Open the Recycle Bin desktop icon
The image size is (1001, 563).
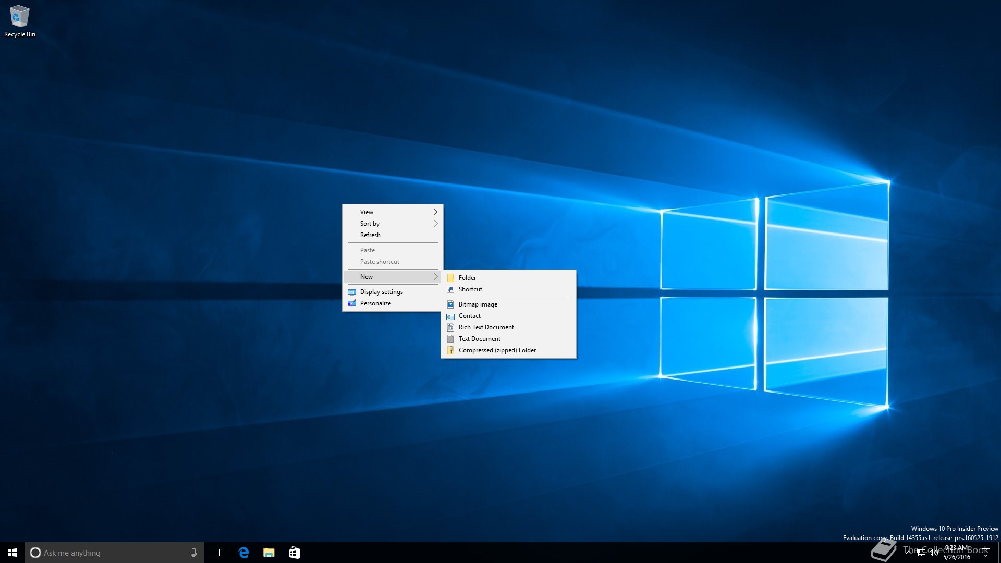pos(19,21)
